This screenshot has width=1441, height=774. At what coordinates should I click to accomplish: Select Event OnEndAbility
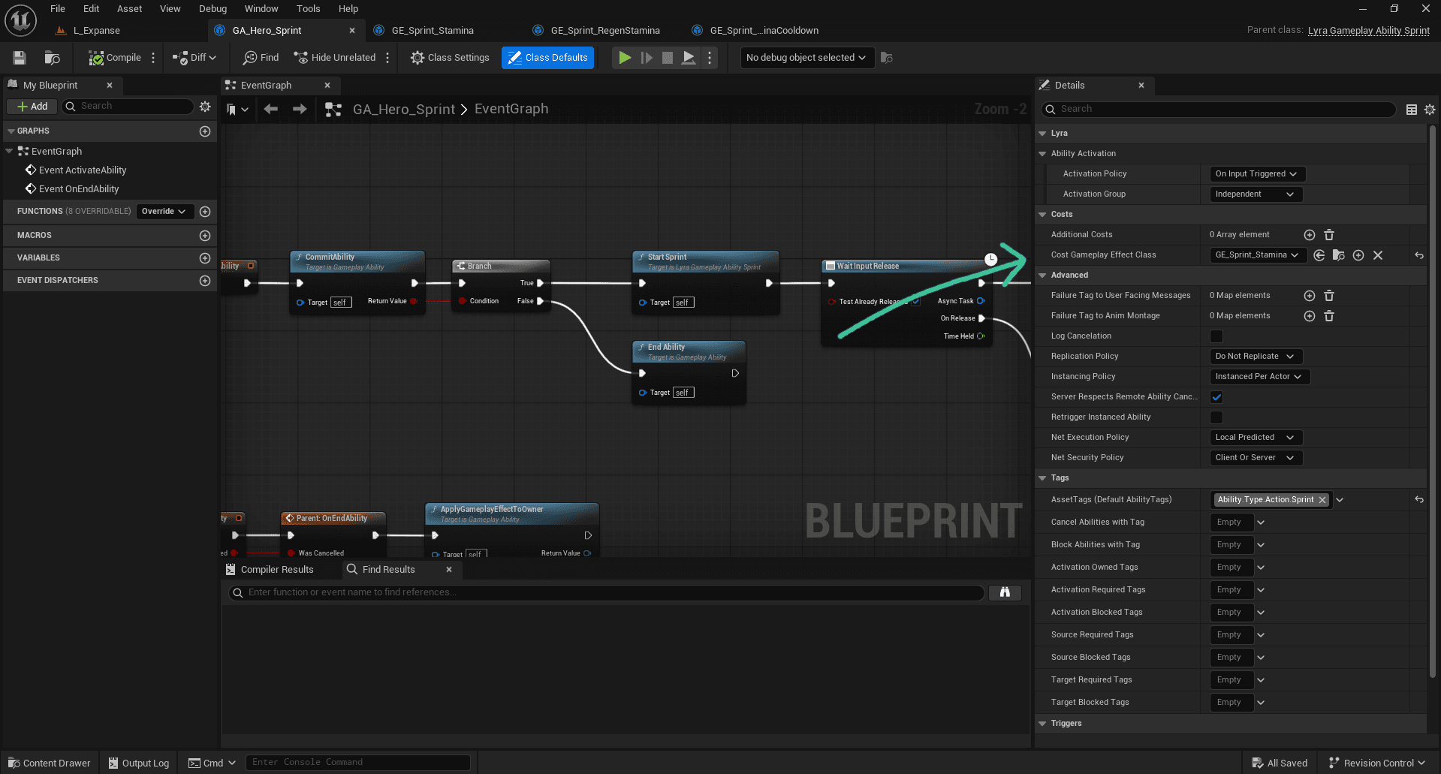(x=79, y=189)
